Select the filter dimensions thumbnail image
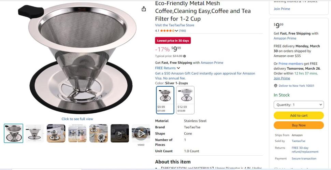Viewport: 331px width, 170px height. [x=35, y=133]
